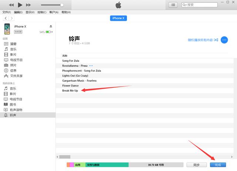Image resolution: width=237 pixels, height=171 pixels.
Task: Adjust the volume slider knob
Action: tap(62, 5)
